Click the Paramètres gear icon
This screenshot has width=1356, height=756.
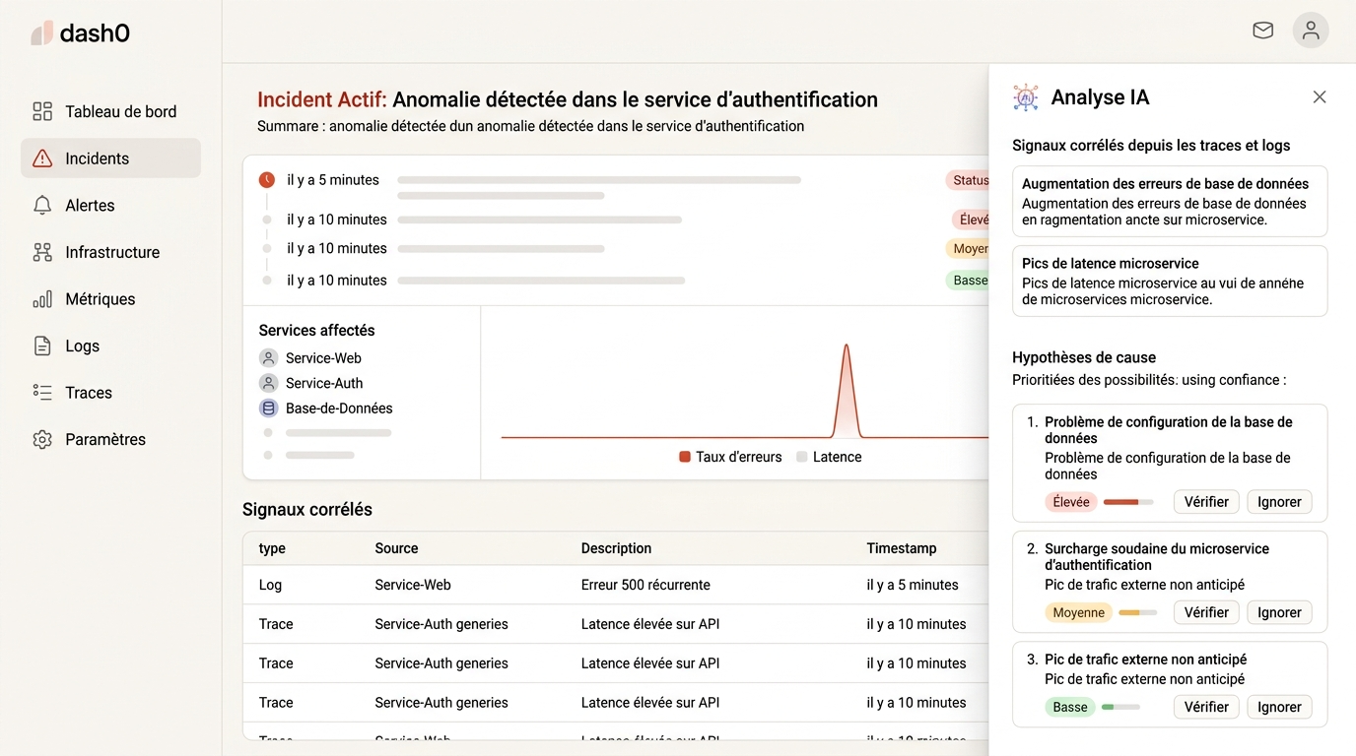pos(42,439)
